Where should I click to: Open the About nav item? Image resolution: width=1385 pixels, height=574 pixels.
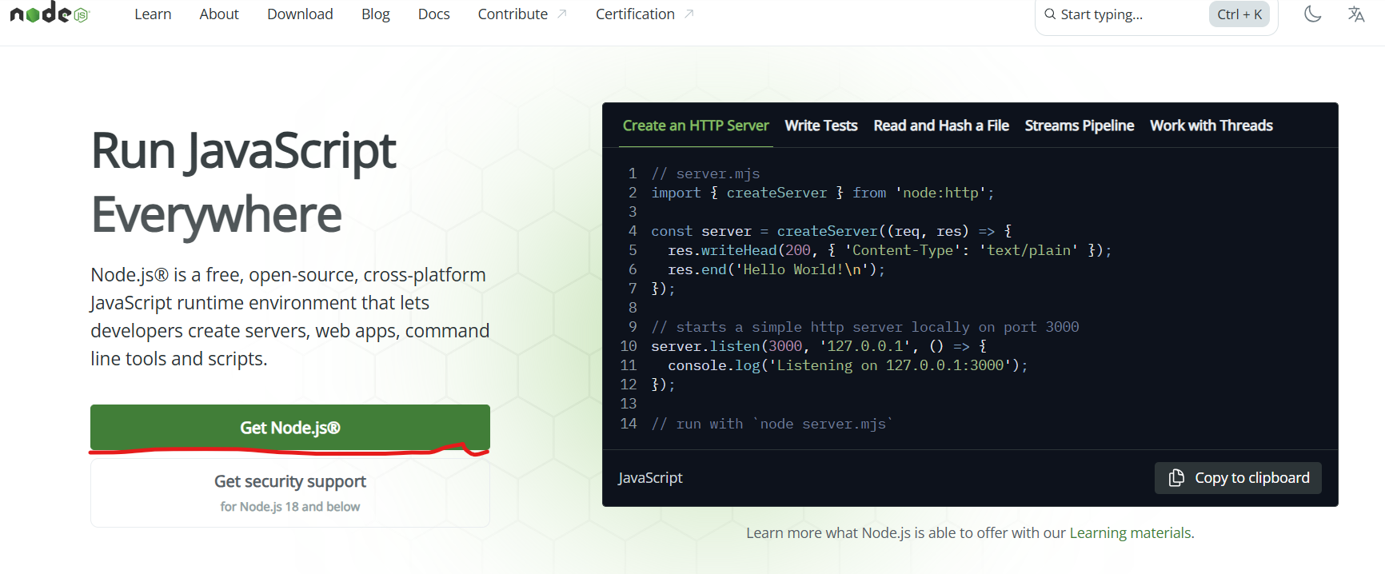coord(219,14)
